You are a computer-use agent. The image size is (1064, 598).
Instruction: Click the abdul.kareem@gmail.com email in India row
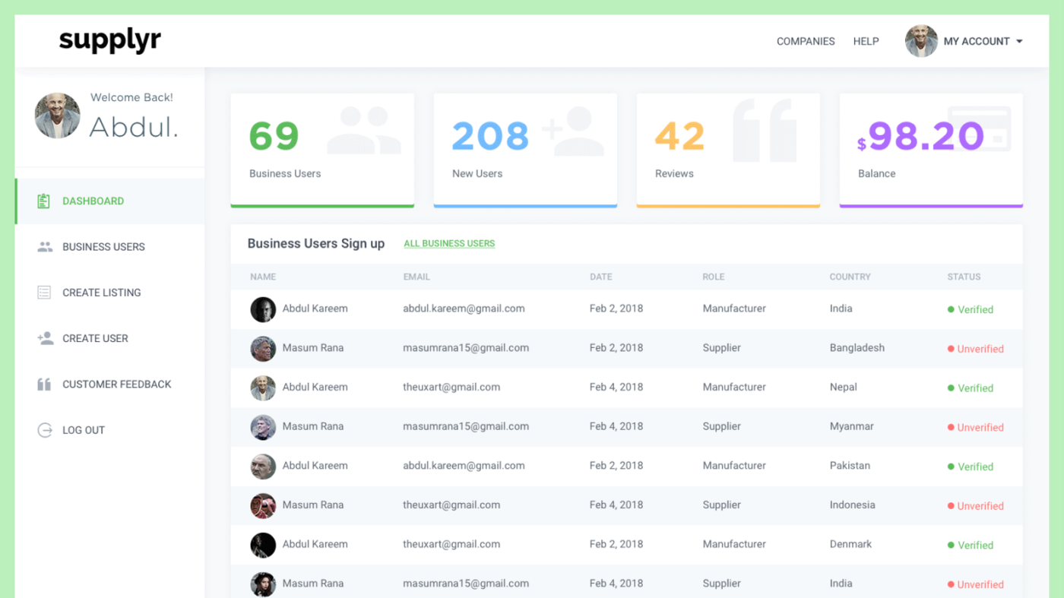tap(464, 308)
